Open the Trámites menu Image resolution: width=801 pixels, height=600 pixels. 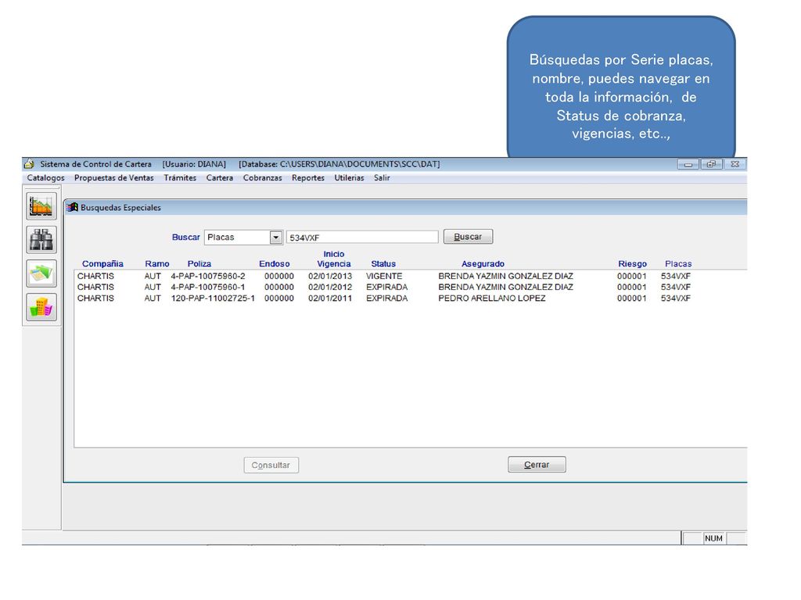point(180,177)
